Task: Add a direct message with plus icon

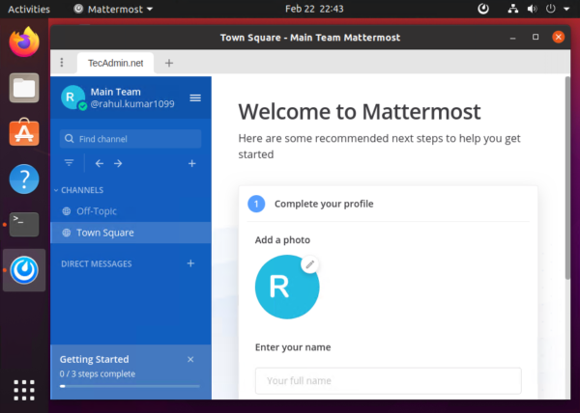Action: [190, 263]
